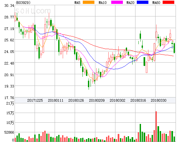The width and height of the screenshot is (194, 142).
Task: Click the 17.76 price axis label
Action: [9, 98]
